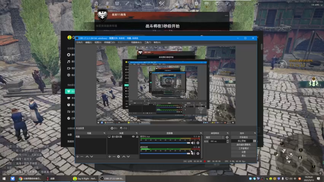Add a new scene with the plus icon
This screenshot has width=324, height=182.
tap(77, 157)
